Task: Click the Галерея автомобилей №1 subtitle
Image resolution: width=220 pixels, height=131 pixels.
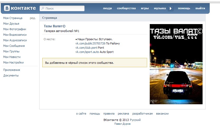Action: click(x=62, y=31)
